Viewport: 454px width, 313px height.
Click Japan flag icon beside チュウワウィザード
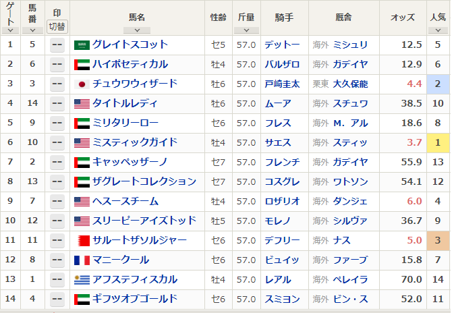(x=82, y=84)
